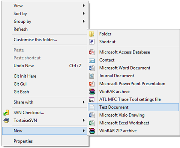Click the TortoiseSVN turtle icon

(6, 120)
